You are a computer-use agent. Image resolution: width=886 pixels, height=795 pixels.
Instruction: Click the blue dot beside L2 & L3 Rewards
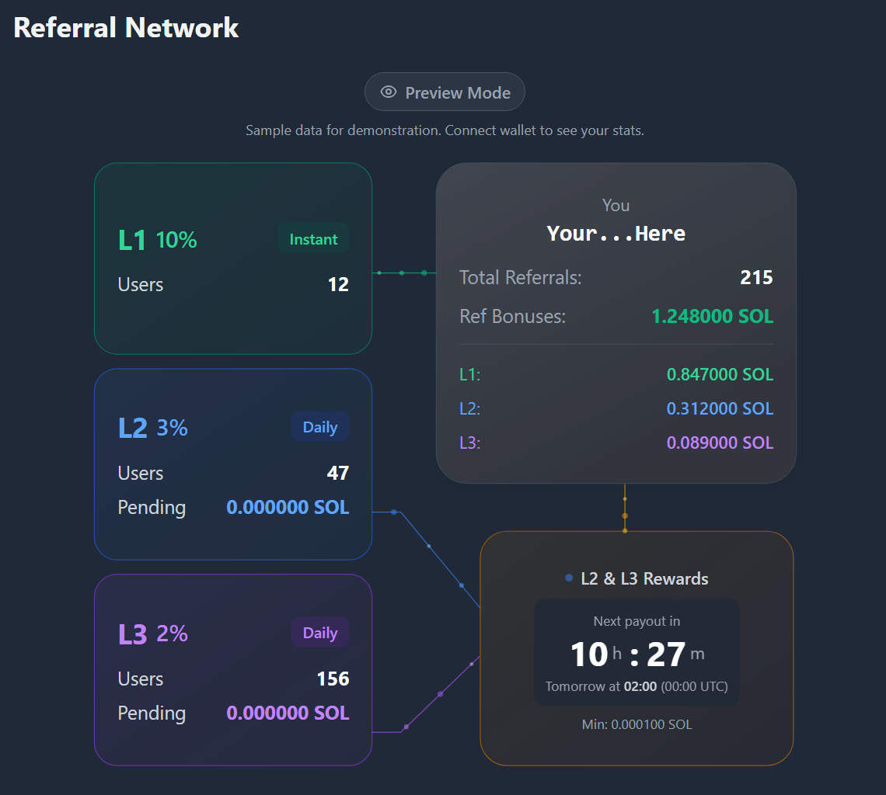click(569, 578)
